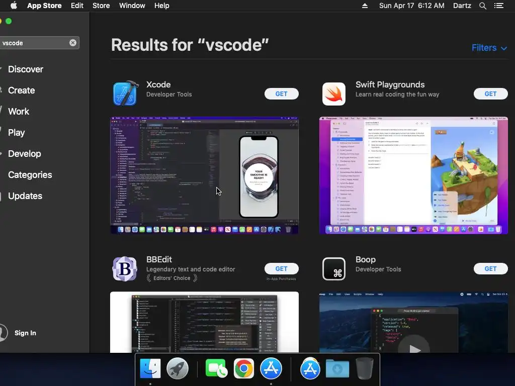This screenshot has height=386, width=515.
Task: Click Learn real coding the fun way subtitle
Action: (397, 94)
